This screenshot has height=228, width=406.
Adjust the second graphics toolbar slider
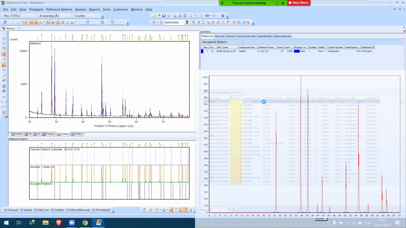point(112,22)
